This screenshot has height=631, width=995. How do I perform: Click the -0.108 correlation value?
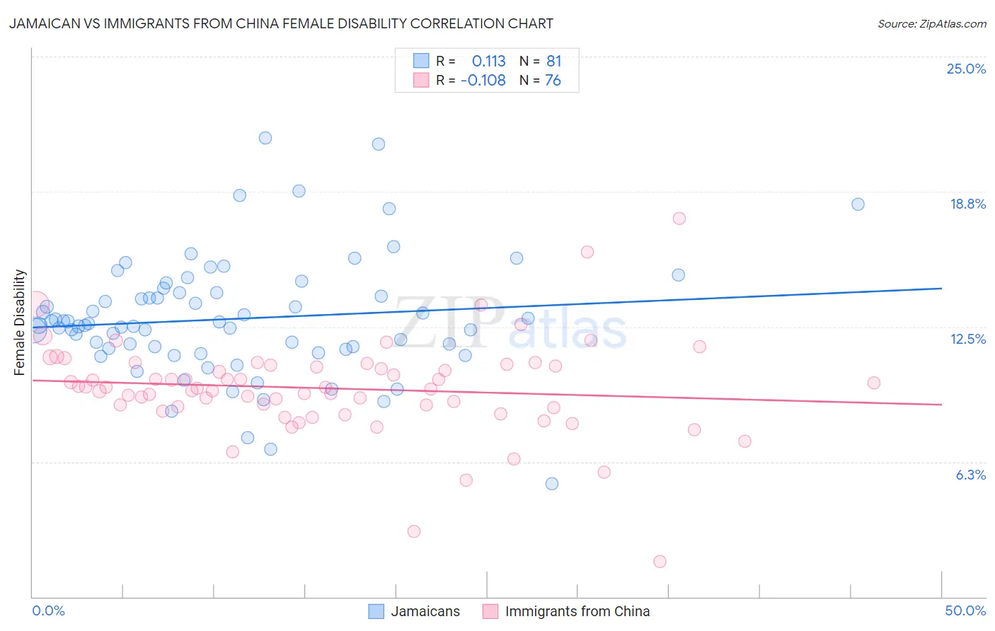pos(483,80)
